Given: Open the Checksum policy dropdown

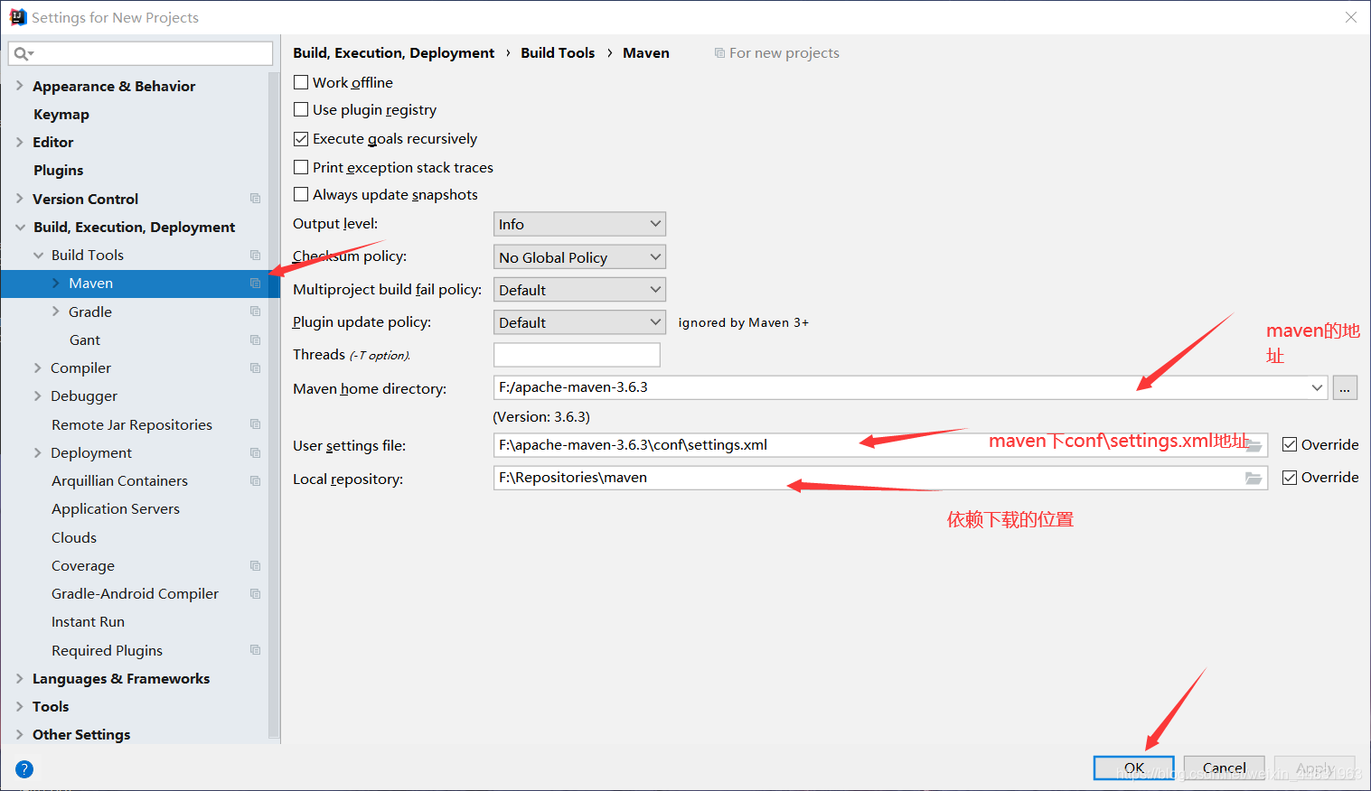Looking at the screenshot, I should point(579,257).
